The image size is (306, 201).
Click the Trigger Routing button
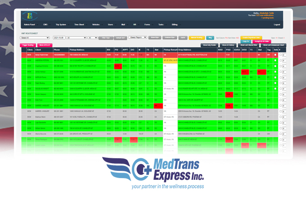[x=28, y=45]
